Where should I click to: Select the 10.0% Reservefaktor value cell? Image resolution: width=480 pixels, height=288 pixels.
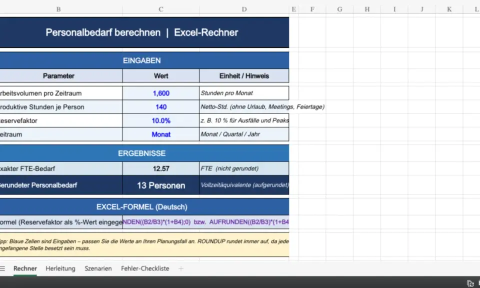[161, 120]
